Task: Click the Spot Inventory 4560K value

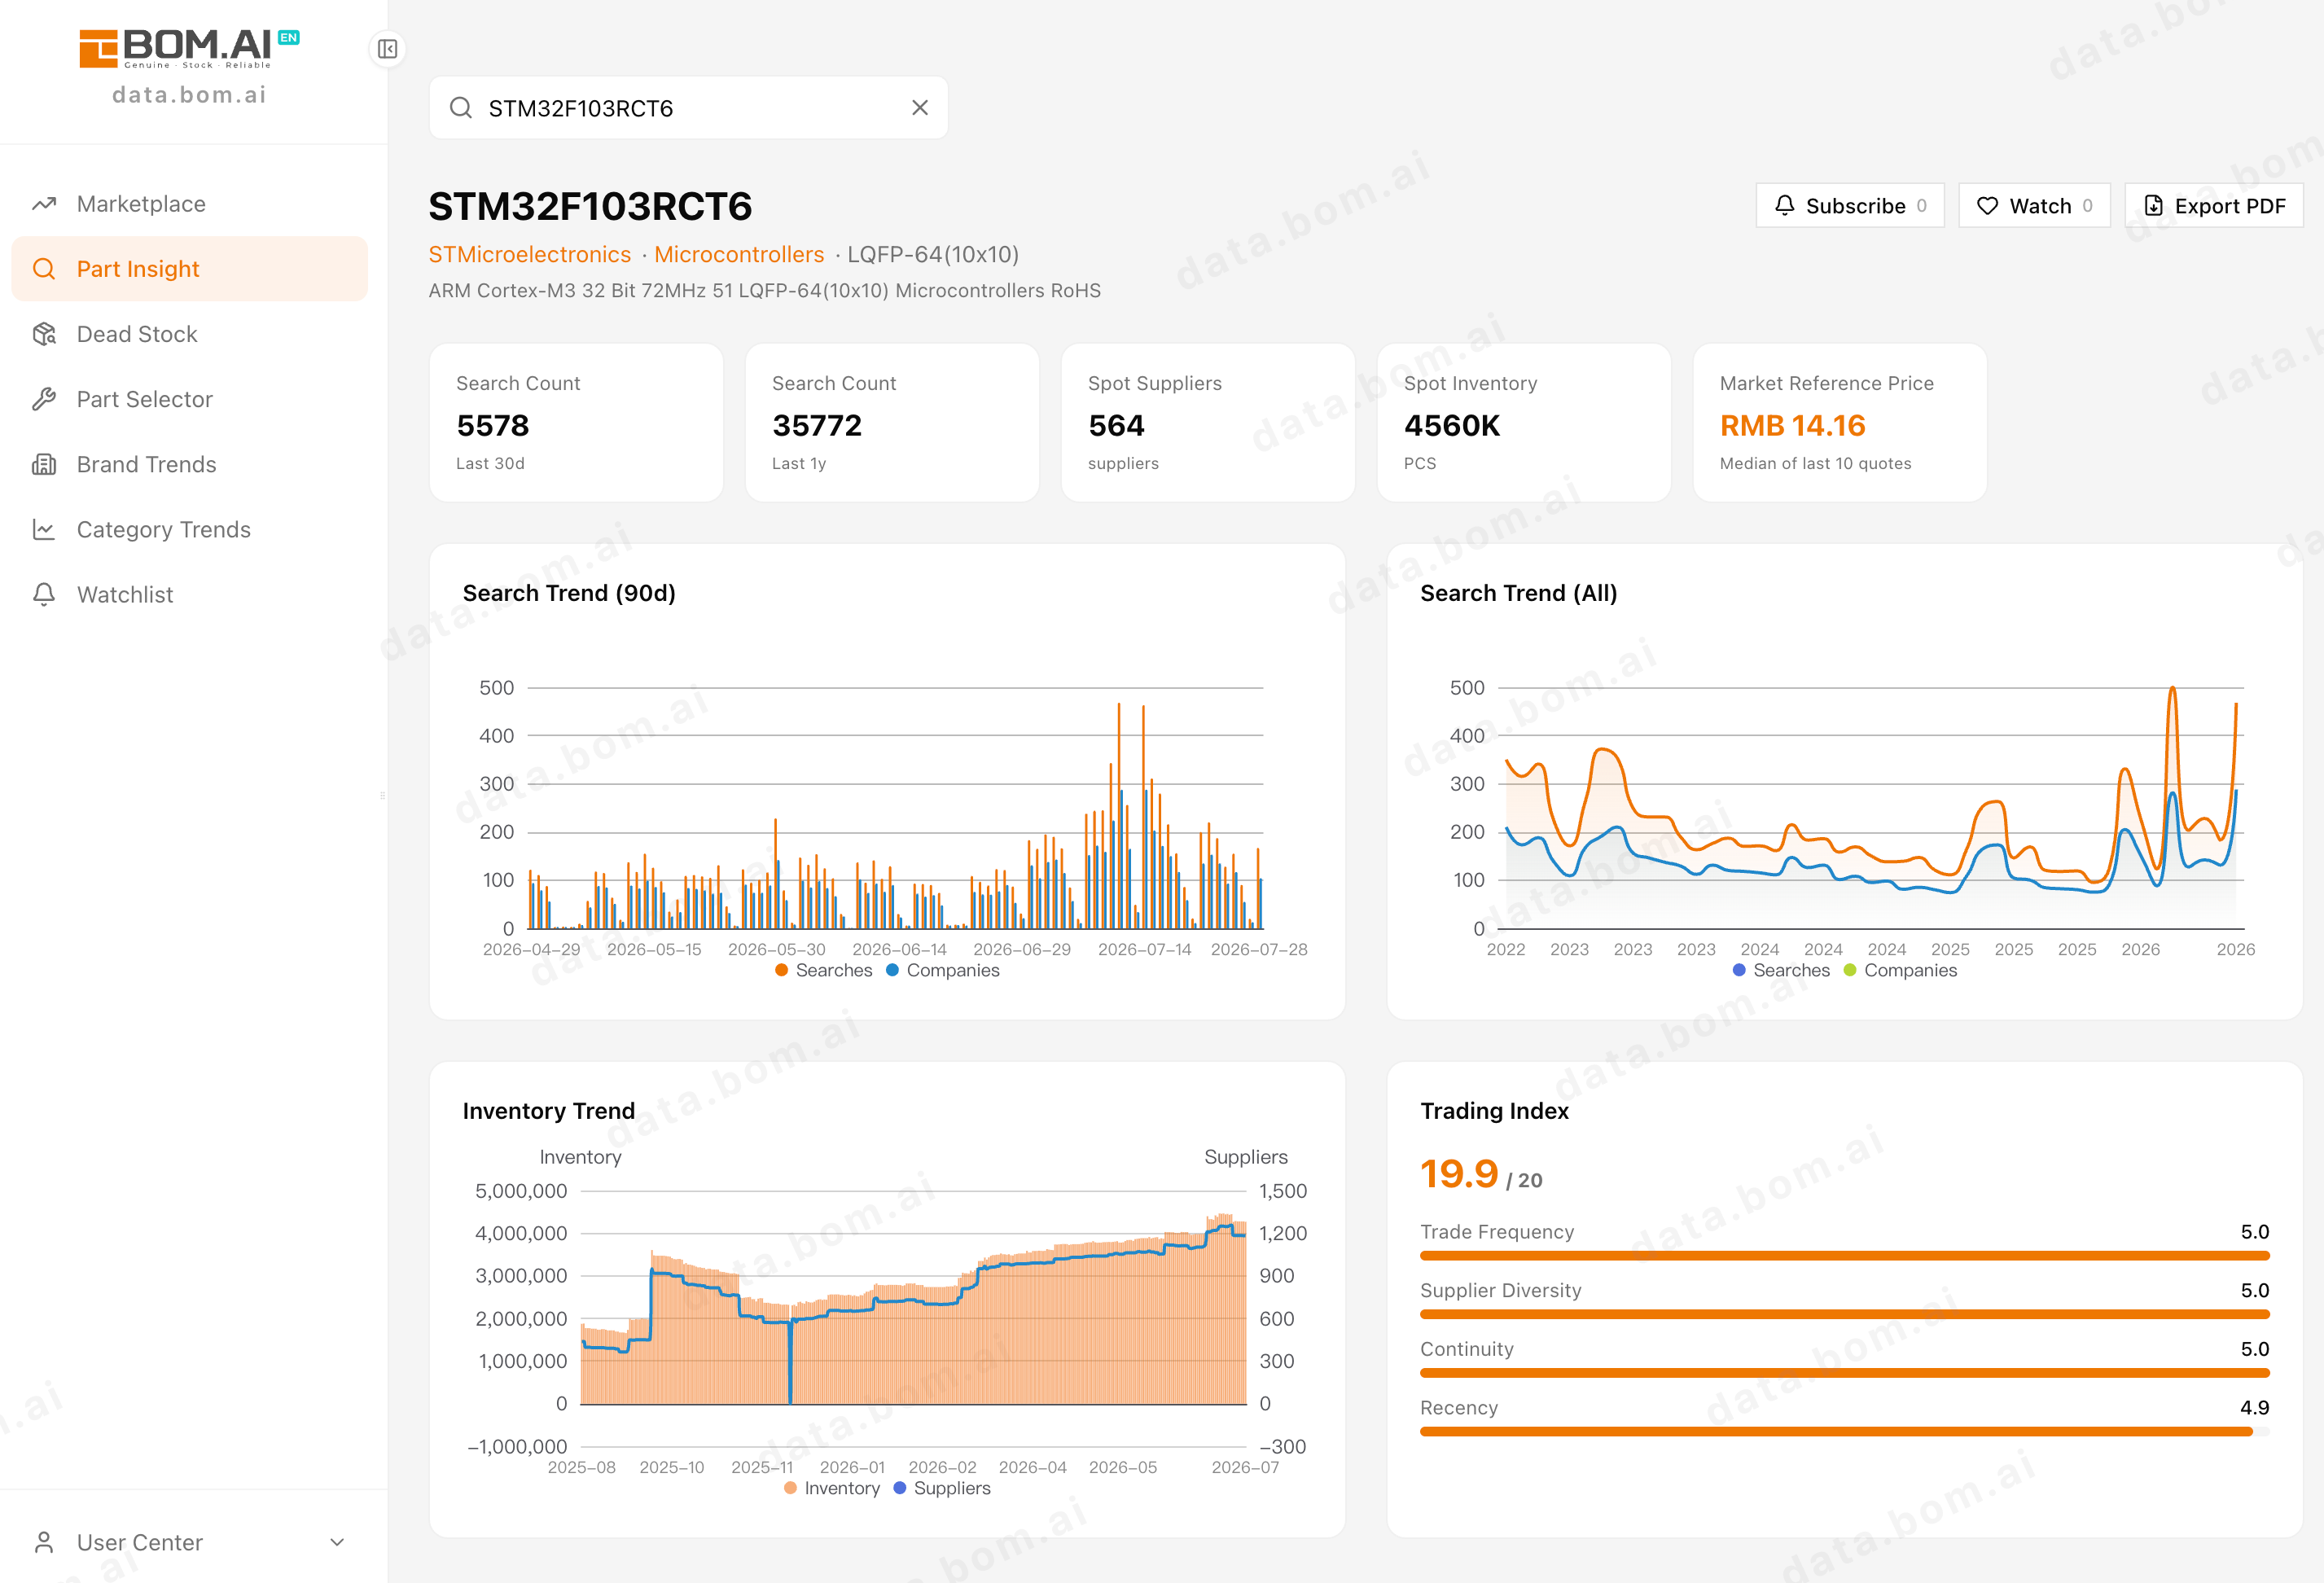Action: pos(1451,426)
